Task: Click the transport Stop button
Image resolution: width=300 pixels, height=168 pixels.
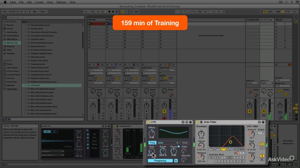Action: pyautogui.click(x=110, y=12)
